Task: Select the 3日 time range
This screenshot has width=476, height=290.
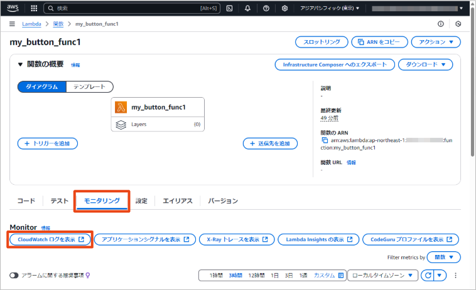Action: (x=289, y=275)
